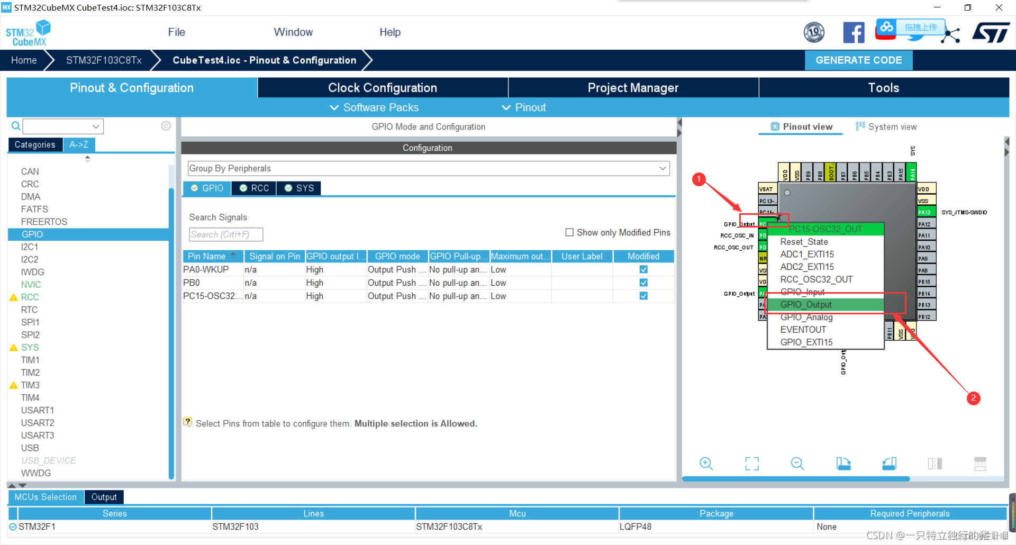The height and width of the screenshot is (545, 1016).
Task: Select the BOOT0 pin on the chip
Action: tap(831, 172)
